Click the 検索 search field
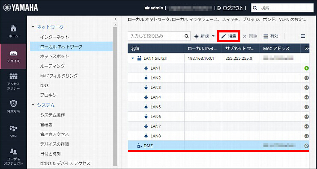Image resolution: width=317 pixels, height=169 pixels. [282, 8]
